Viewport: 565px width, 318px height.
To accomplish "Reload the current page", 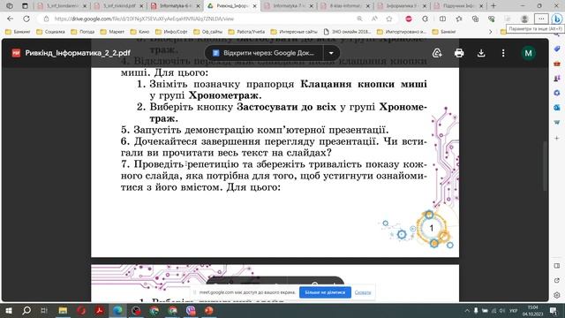I will coord(26,19).
